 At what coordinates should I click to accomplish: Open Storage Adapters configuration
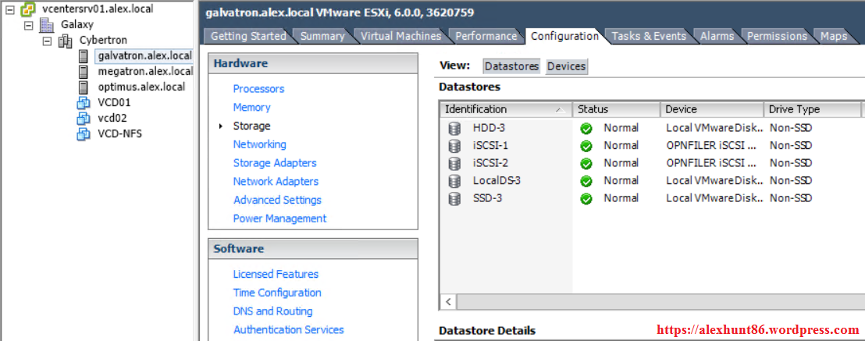click(275, 163)
